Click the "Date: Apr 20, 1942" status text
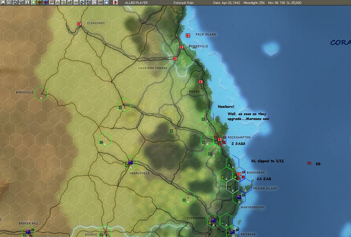The image size is (351, 237). tap(227, 3)
